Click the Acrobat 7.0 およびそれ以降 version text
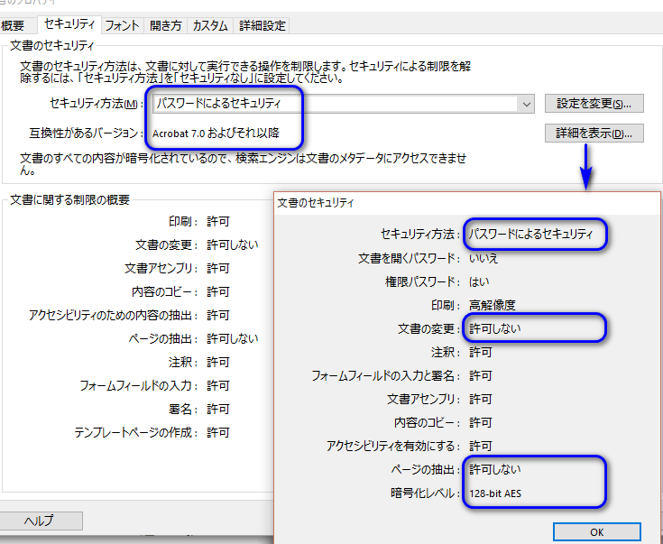 click(215, 134)
